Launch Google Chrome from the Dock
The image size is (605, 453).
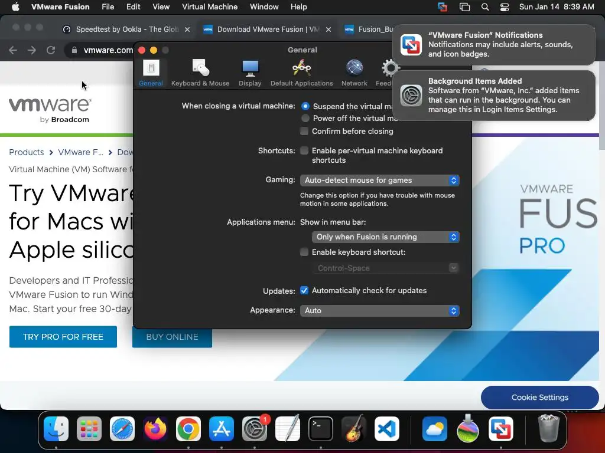point(188,429)
